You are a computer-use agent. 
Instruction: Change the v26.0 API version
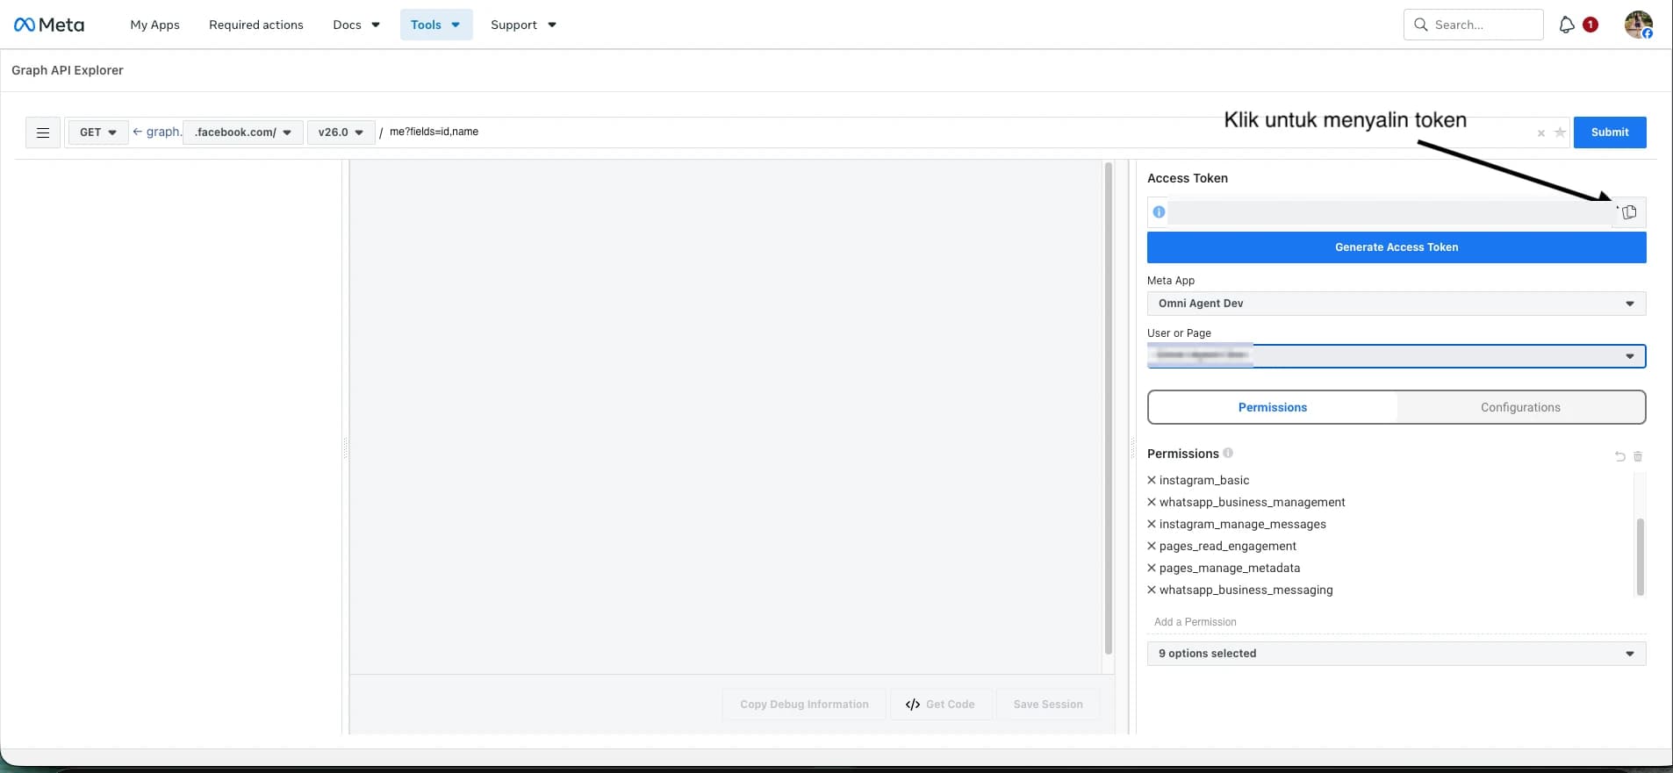click(341, 132)
